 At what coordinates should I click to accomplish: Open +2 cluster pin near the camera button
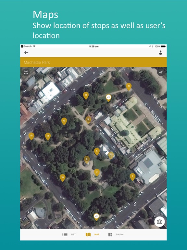[x=96, y=217]
